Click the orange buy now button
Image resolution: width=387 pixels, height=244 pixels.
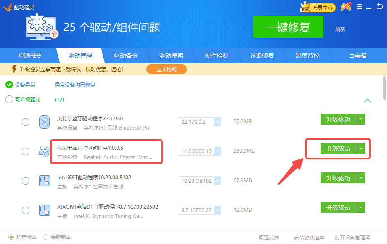click(166, 69)
